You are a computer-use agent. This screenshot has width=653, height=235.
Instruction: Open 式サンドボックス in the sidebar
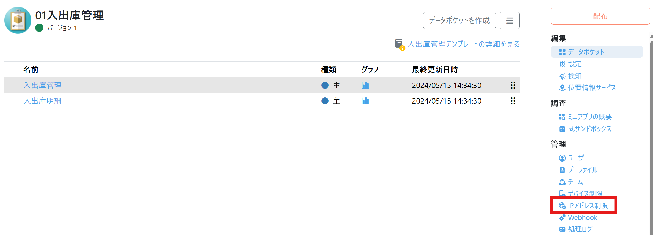point(589,129)
